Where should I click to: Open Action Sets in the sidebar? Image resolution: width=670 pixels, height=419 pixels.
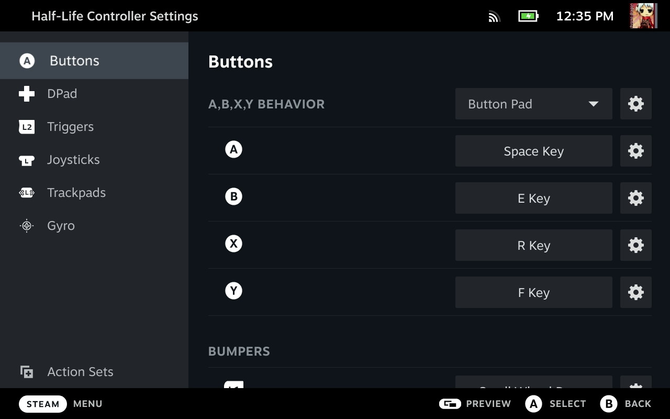coord(80,372)
